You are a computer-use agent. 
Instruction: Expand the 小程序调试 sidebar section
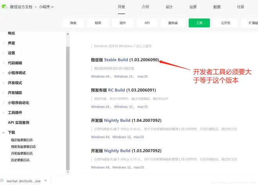pyautogui.click(x=4, y=73)
